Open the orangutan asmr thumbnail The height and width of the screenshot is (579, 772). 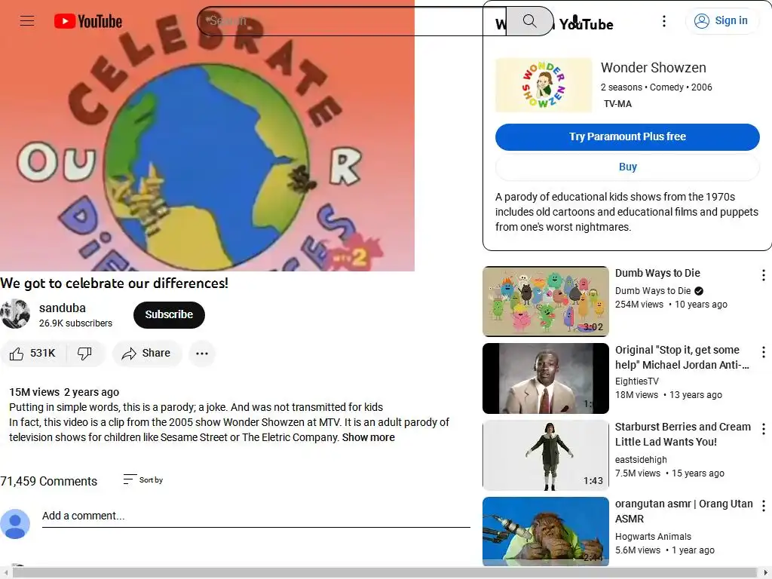click(546, 532)
